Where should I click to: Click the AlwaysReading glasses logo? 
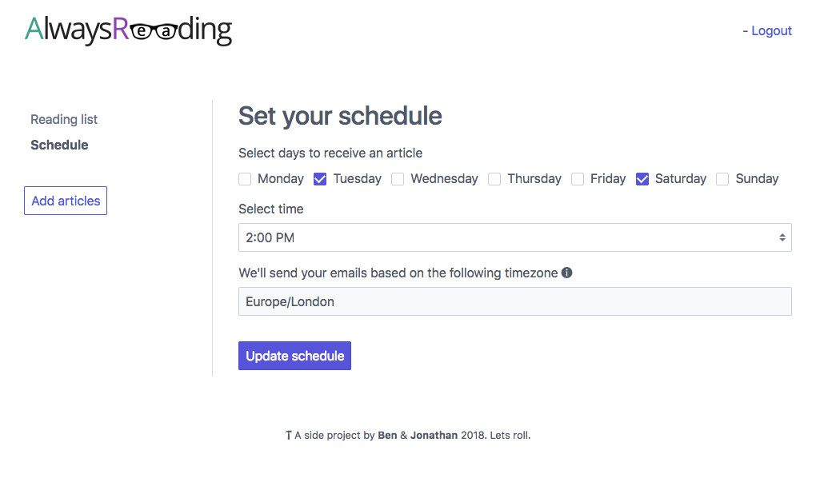(129, 30)
